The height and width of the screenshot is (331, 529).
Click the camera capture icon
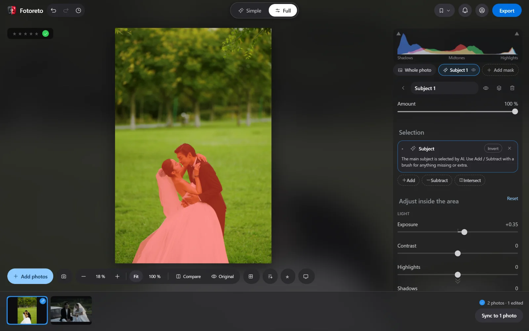[64, 276]
